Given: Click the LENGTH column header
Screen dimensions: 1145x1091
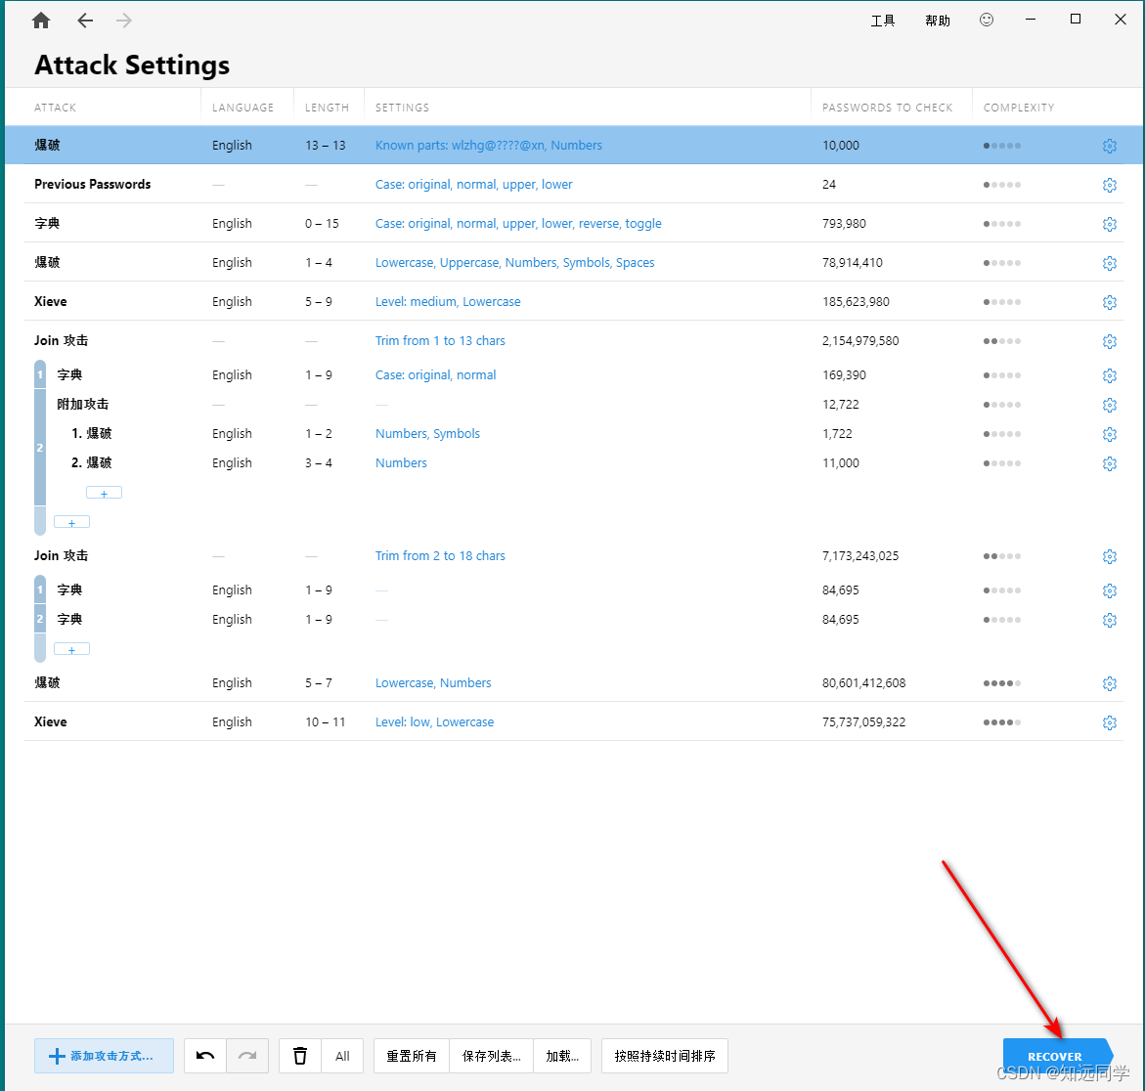Looking at the screenshot, I should tap(327, 108).
